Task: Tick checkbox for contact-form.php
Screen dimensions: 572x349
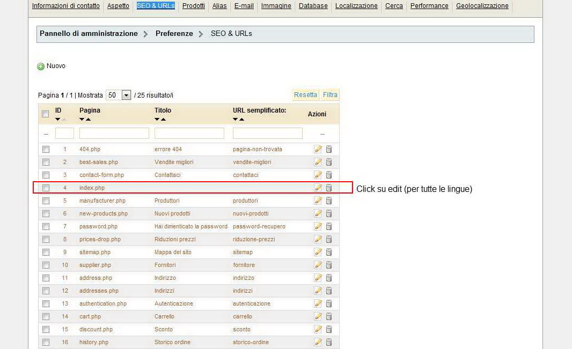Action: 46,175
